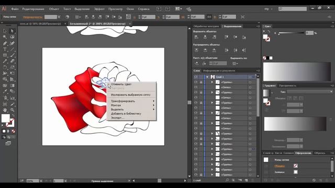Choose Отменить: Цвет in context menu
This screenshot has width=335, height=188.
pyautogui.click(x=121, y=84)
